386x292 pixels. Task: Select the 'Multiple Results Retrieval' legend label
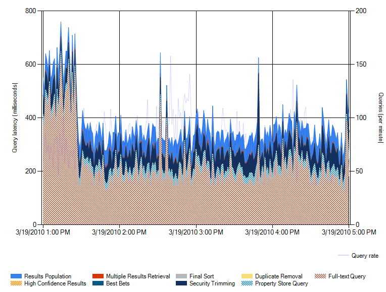[138, 276]
